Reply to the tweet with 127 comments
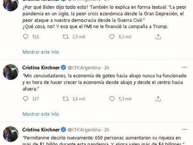 [x=26, y=99]
